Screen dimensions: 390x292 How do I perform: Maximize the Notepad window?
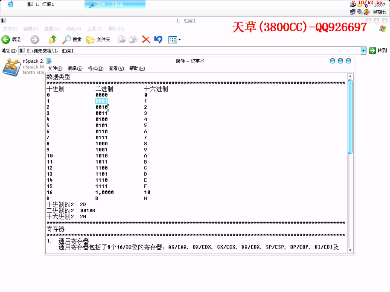(x=341, y=61)
